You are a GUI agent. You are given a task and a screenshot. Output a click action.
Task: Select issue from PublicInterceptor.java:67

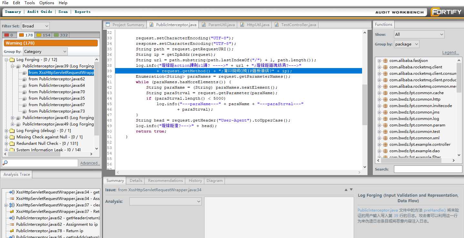pos(57,105)
